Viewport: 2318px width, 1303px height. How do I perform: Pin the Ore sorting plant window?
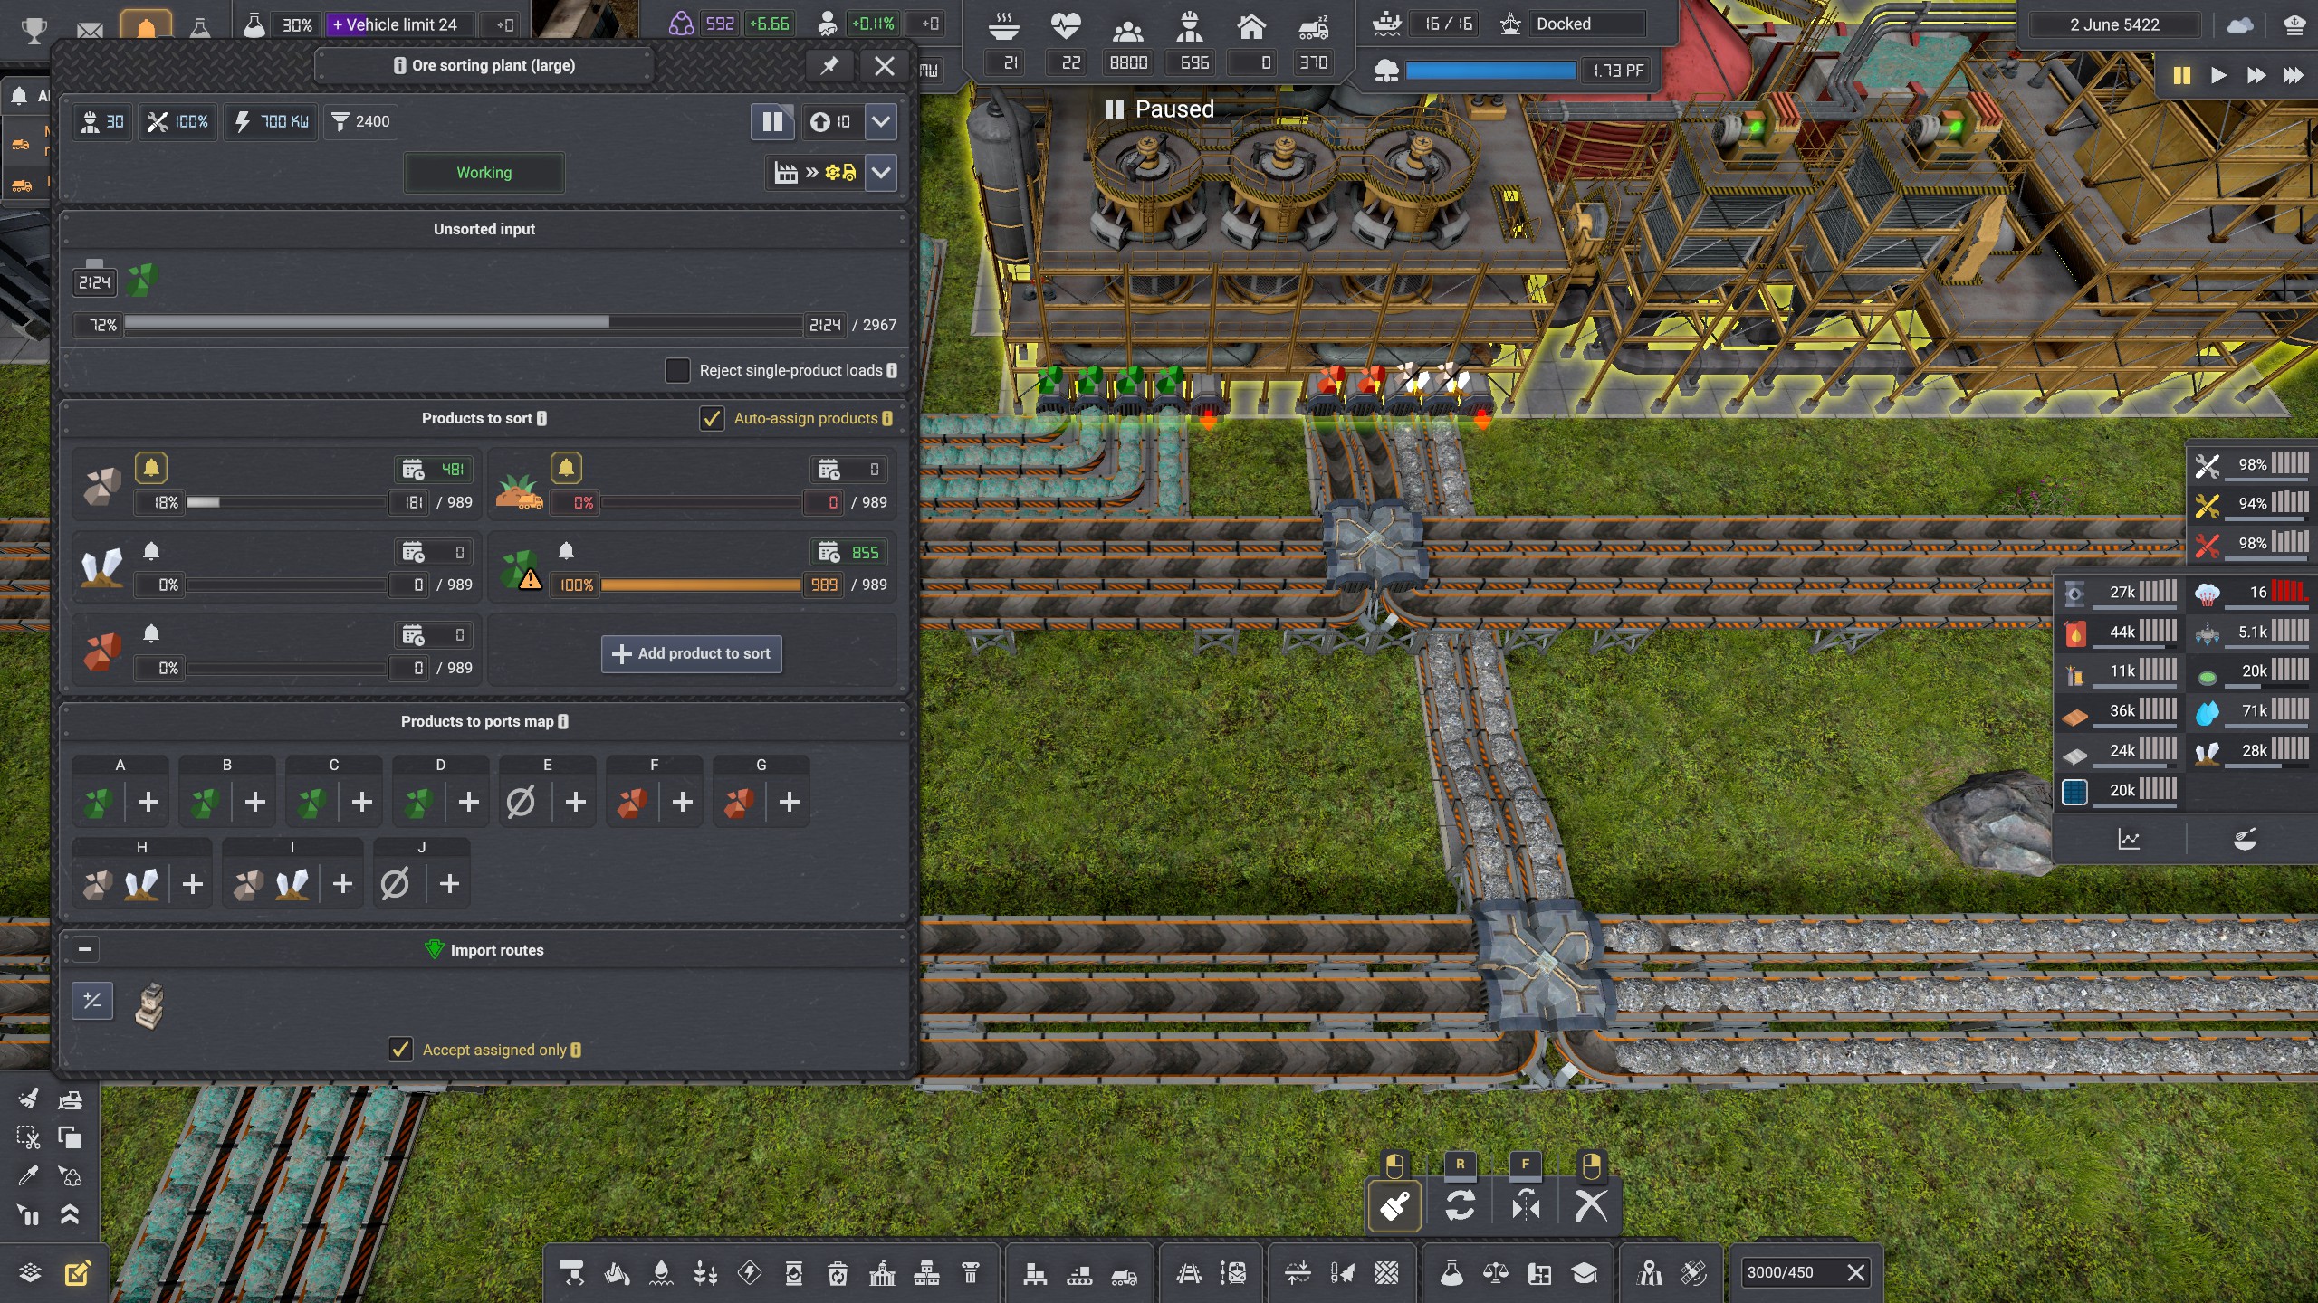pyautogui.click(x=829, y=65)
